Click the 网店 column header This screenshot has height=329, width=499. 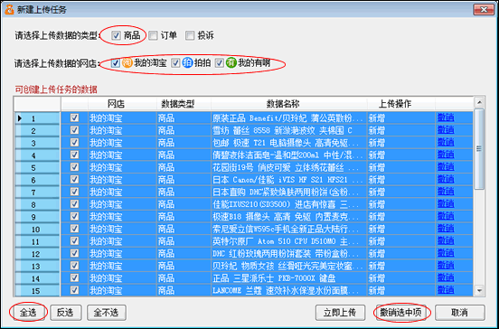point(122,104)
